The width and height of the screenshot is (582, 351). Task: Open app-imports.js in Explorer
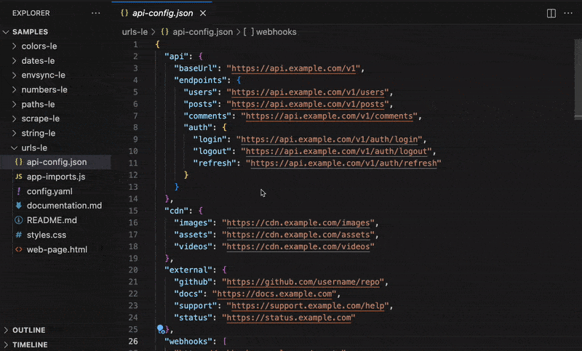(x=56, y=177)
